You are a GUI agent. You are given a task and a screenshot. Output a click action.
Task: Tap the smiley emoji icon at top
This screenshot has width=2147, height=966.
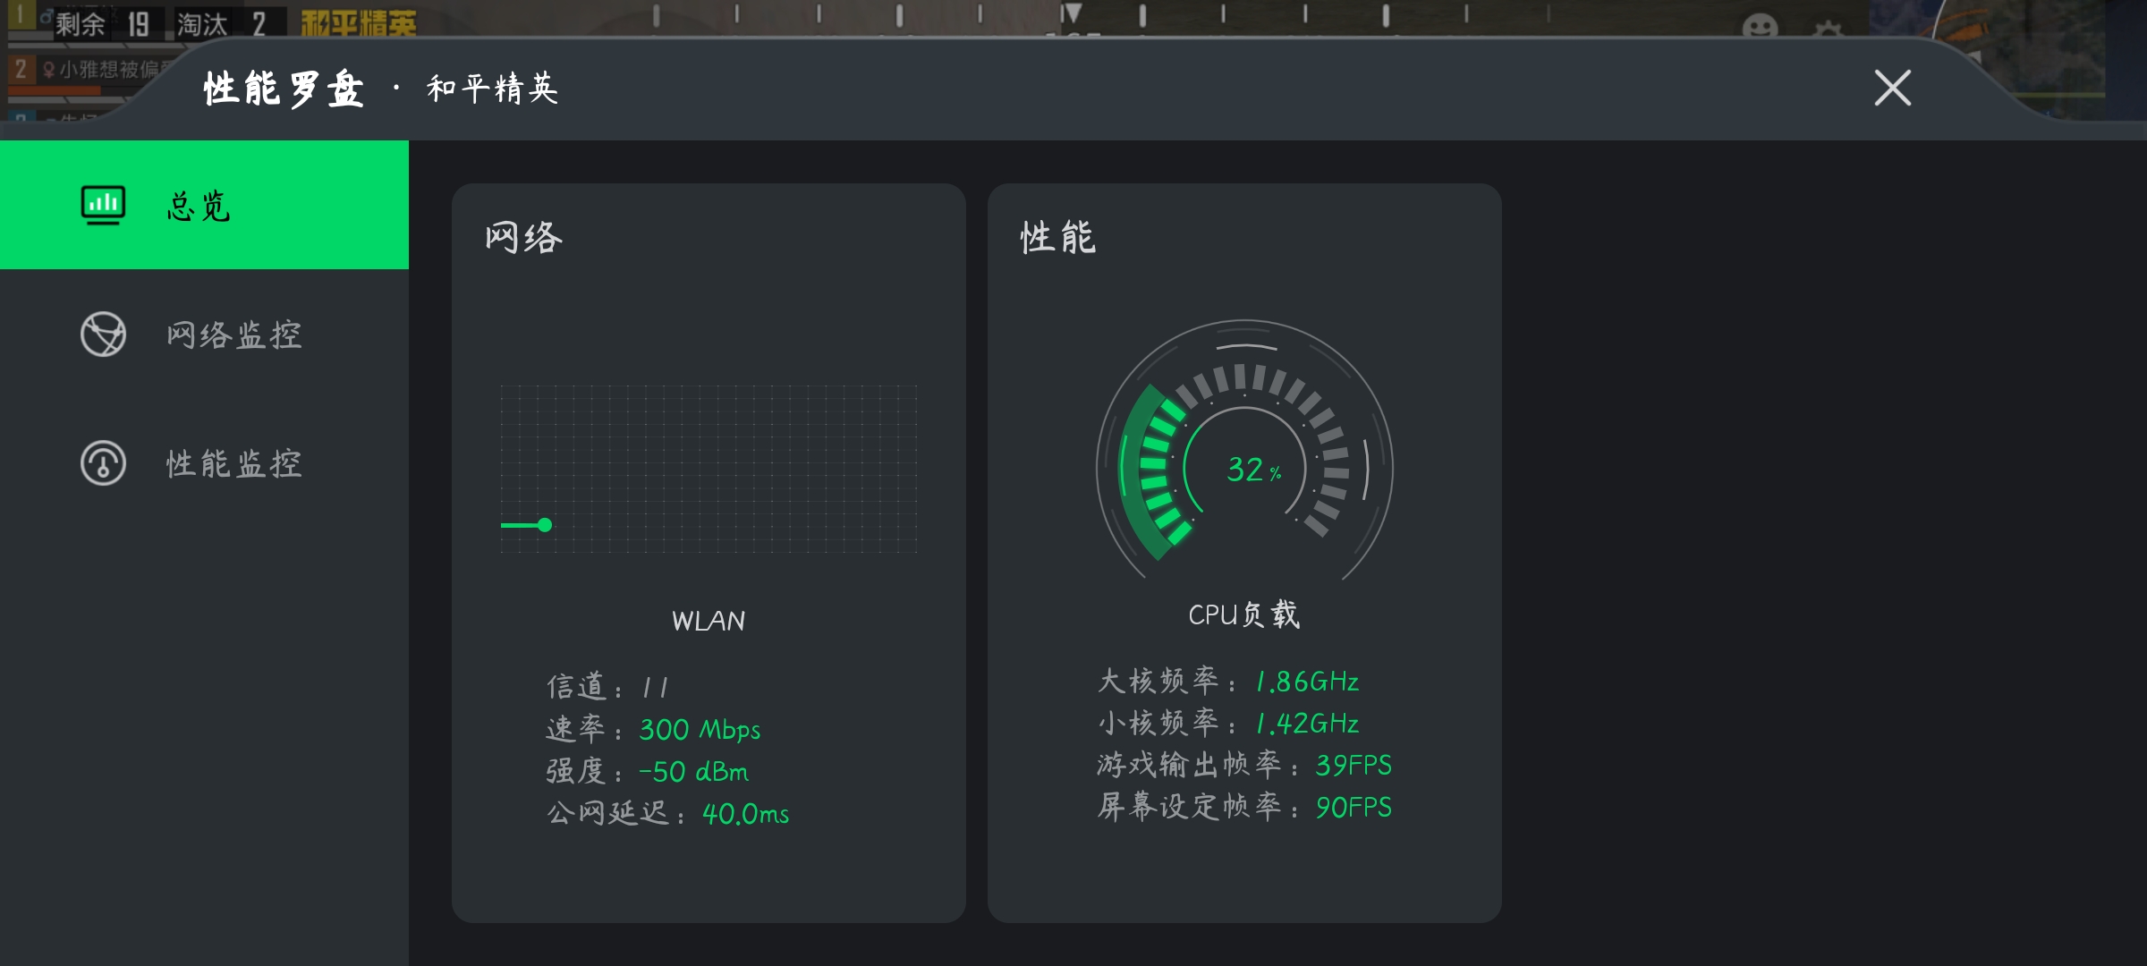click(x=1760, y=27)
